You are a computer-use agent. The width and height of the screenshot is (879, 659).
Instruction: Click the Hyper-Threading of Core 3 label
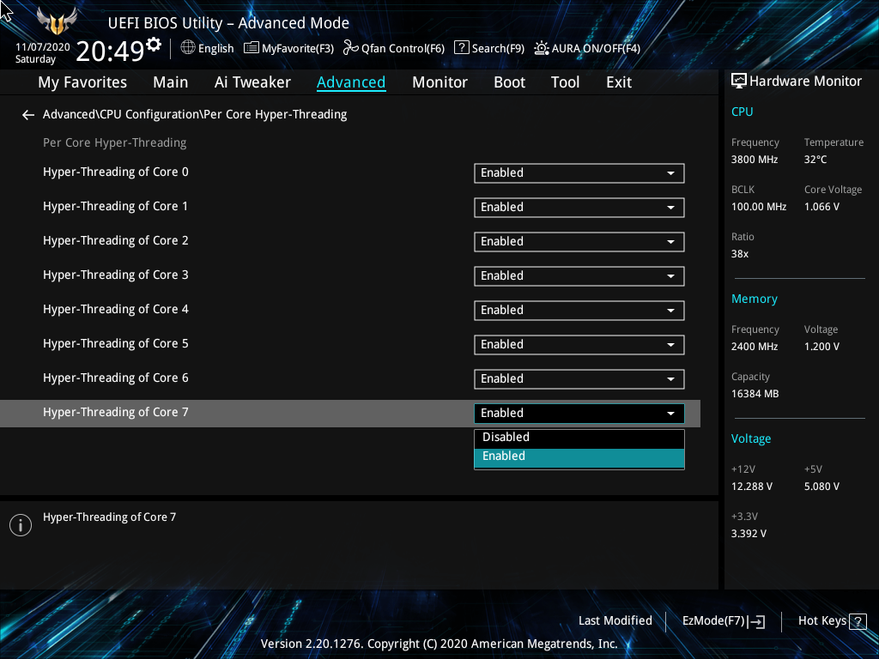pyautogui.click(x=116, y=275)
